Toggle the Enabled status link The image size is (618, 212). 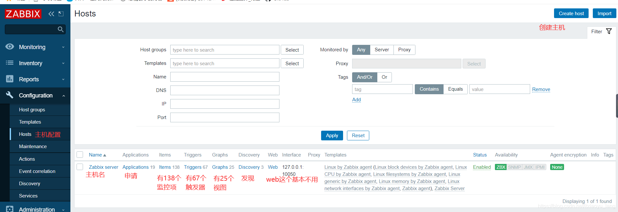coord(482,167)
